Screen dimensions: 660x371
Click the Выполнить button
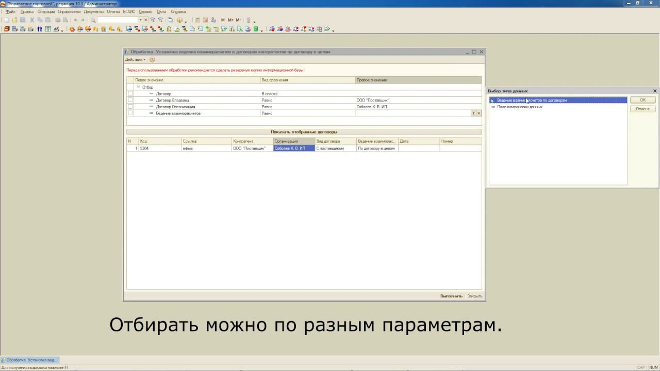click(x=451, y=296)
